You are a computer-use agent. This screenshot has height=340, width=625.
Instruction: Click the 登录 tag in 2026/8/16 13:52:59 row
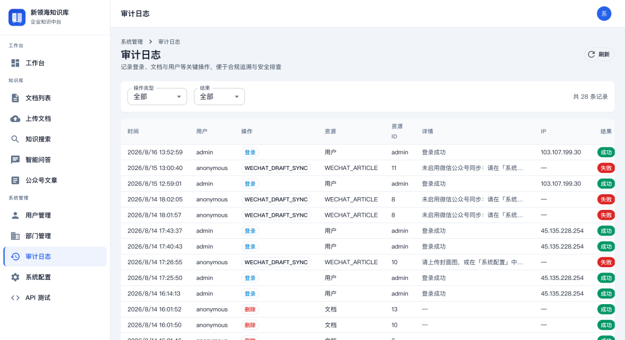point(250,153)
